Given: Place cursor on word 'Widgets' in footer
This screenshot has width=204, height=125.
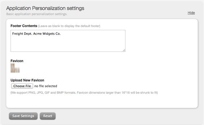Looking at the screenshot, I should 49,34.
